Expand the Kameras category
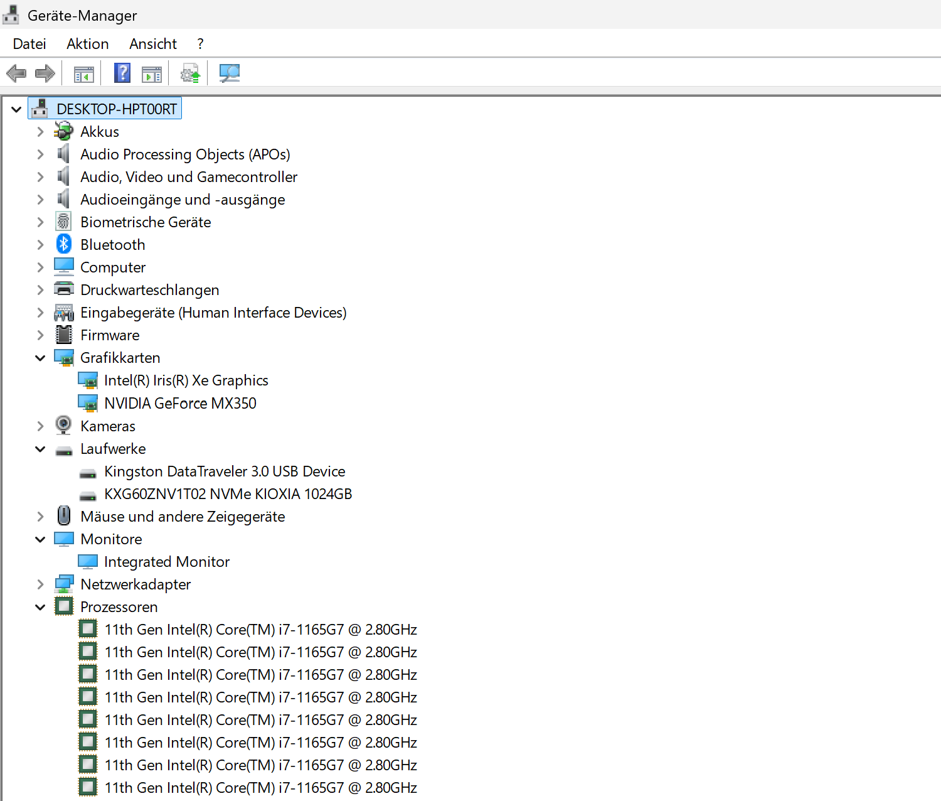 pos(40,426)
